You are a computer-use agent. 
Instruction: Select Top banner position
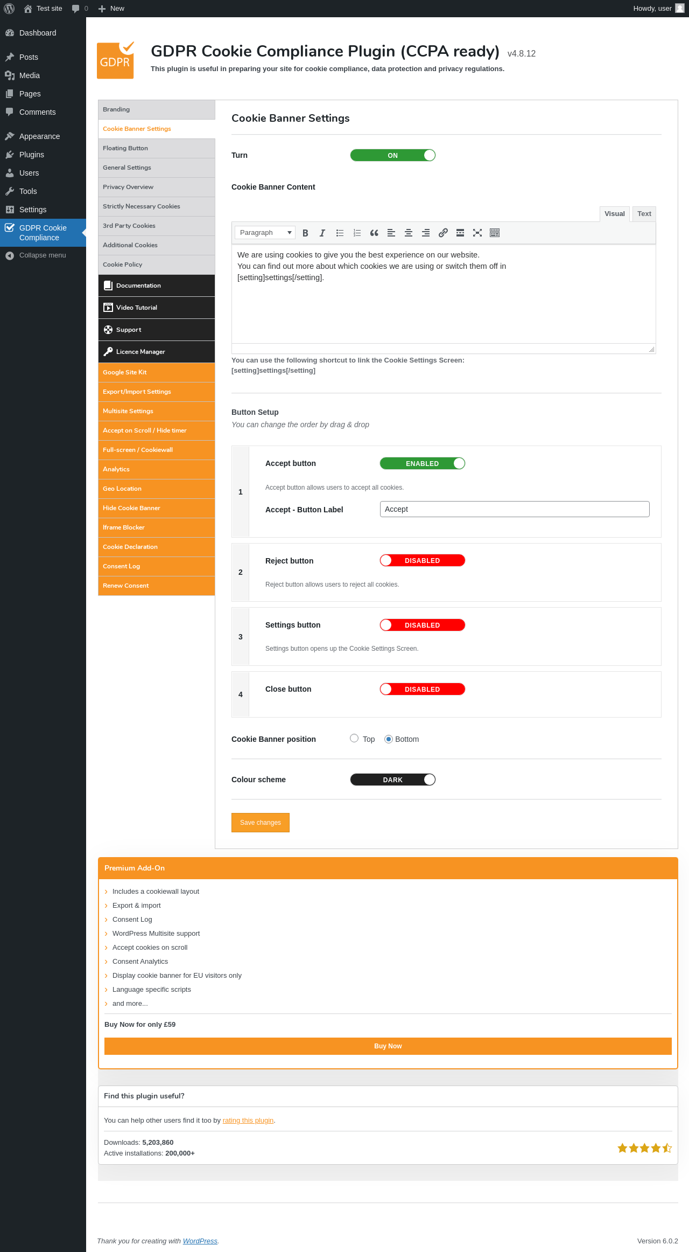[354, 738]
